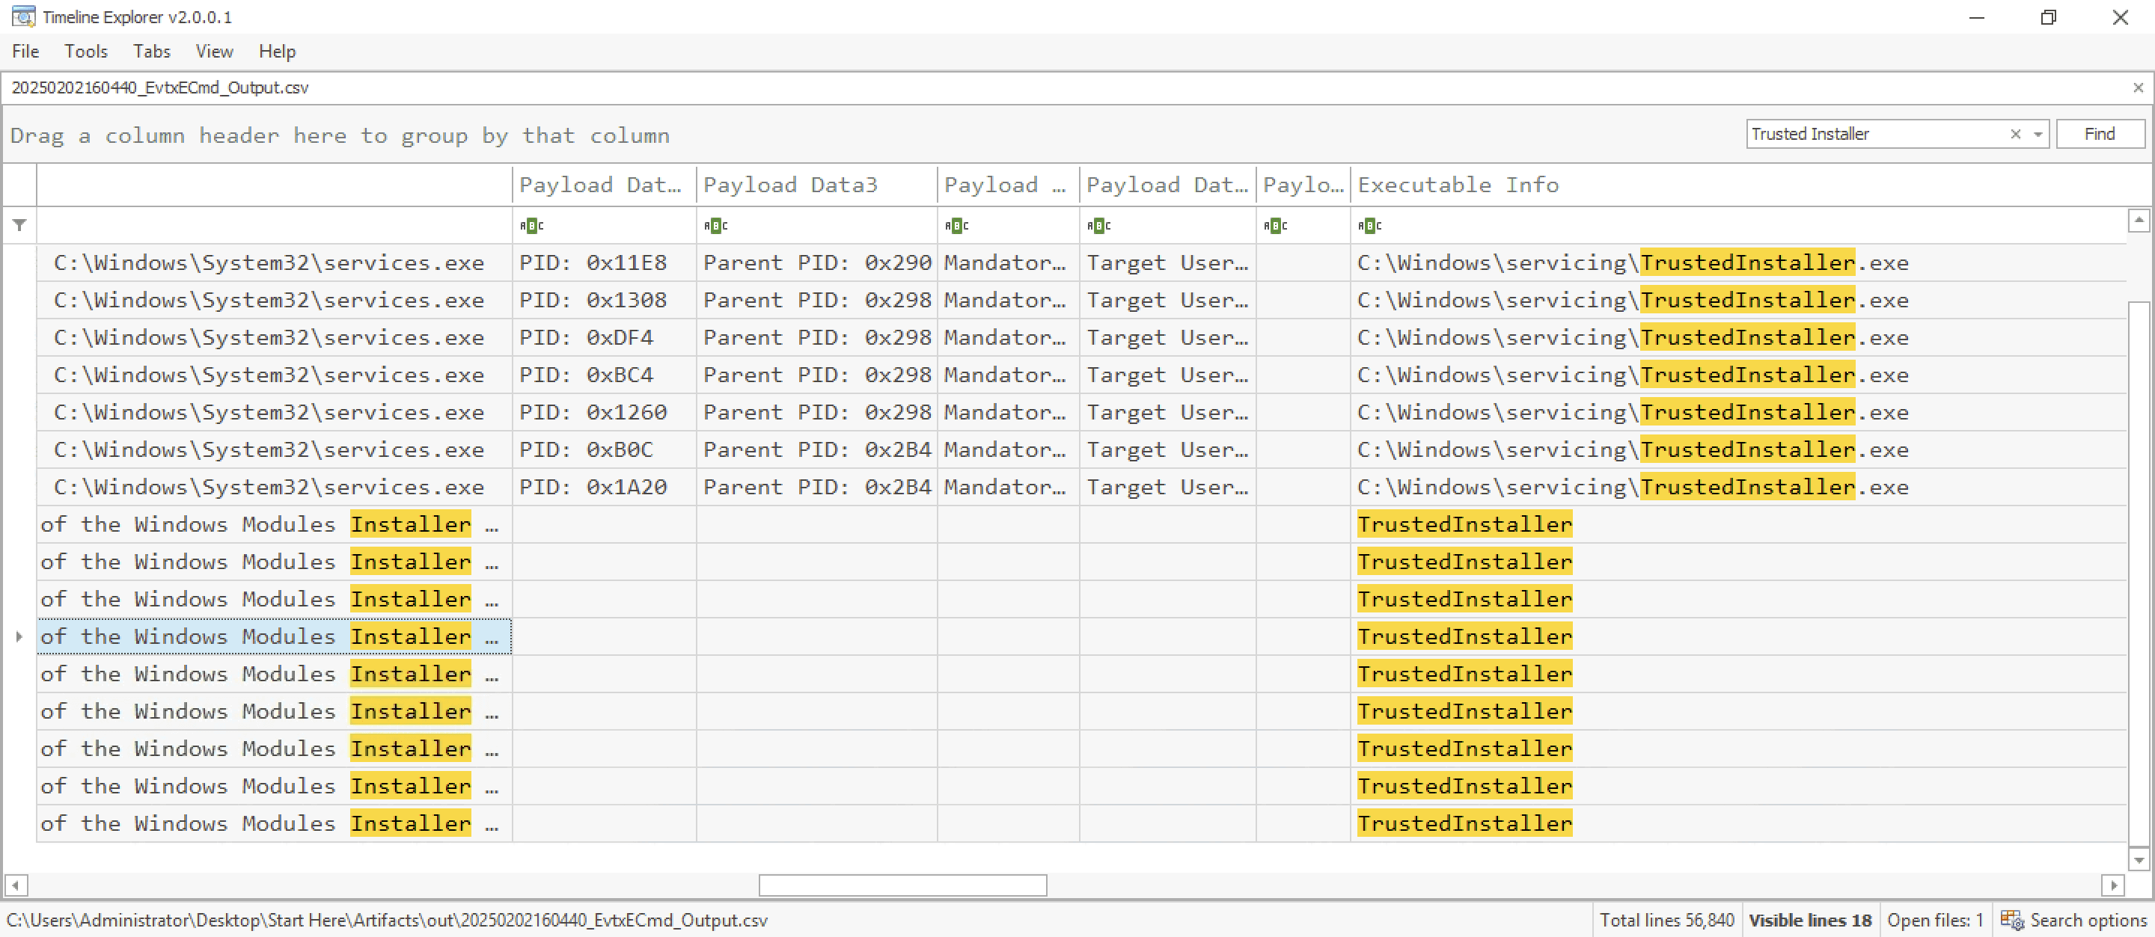This screenshot has height=937, width=2155.
Task: Open the Payload Data5 filter condition icon
Action: click(1098, 226)
